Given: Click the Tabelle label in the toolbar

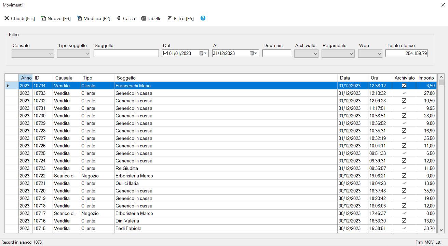Looking at the screenshot, I should 154,18.
